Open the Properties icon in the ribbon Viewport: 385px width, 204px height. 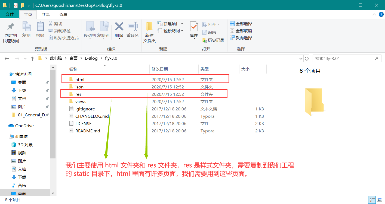(x=194, y=27)
